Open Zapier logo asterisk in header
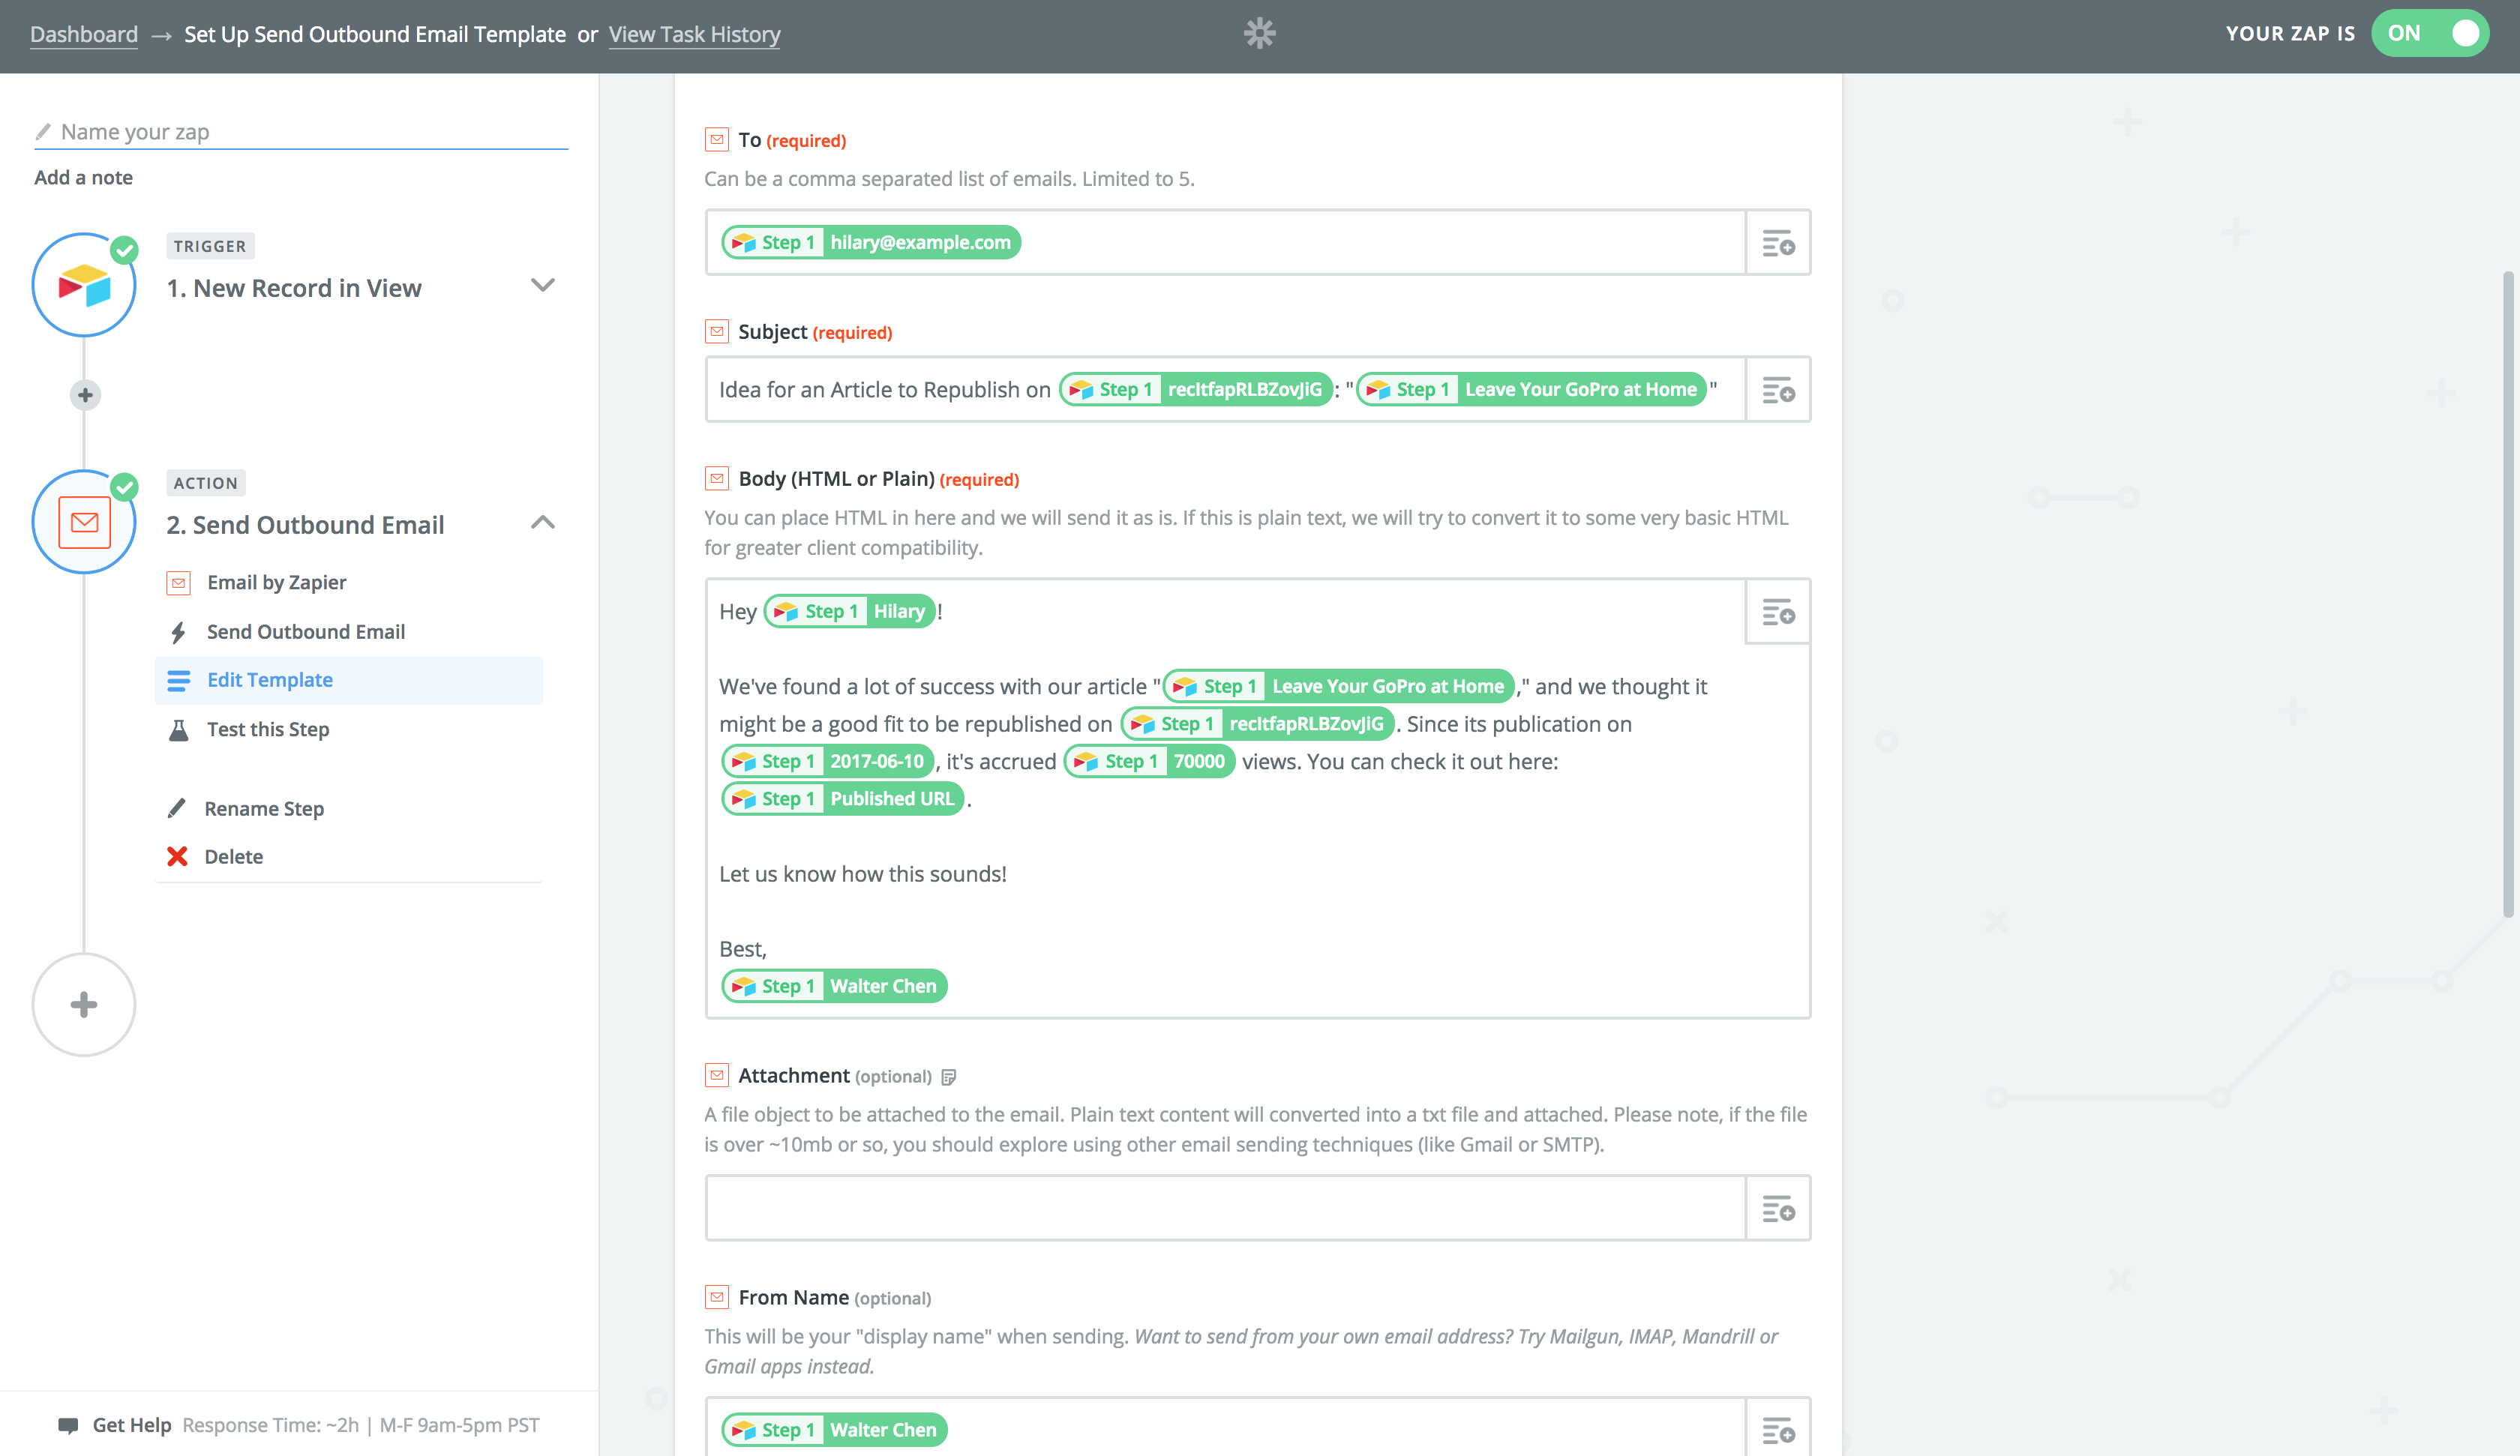Screen dimensions: 2520x1456 tap(1259, 33)
